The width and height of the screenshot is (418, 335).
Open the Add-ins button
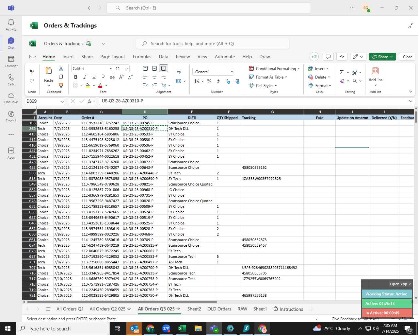(x=376, y=76)
